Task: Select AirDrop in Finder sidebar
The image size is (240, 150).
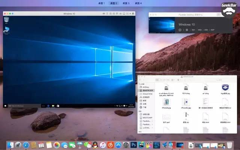Action: tap(144, 87)
